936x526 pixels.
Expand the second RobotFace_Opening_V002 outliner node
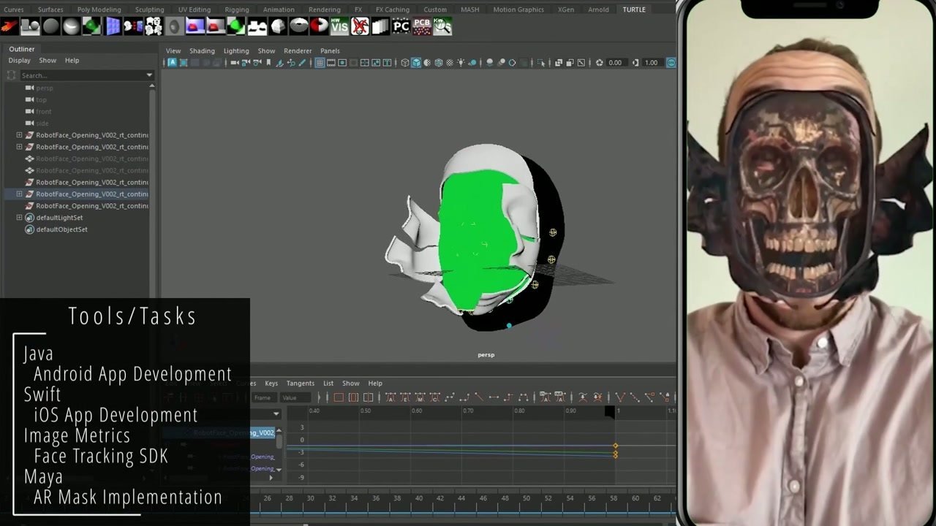[19, 147]
